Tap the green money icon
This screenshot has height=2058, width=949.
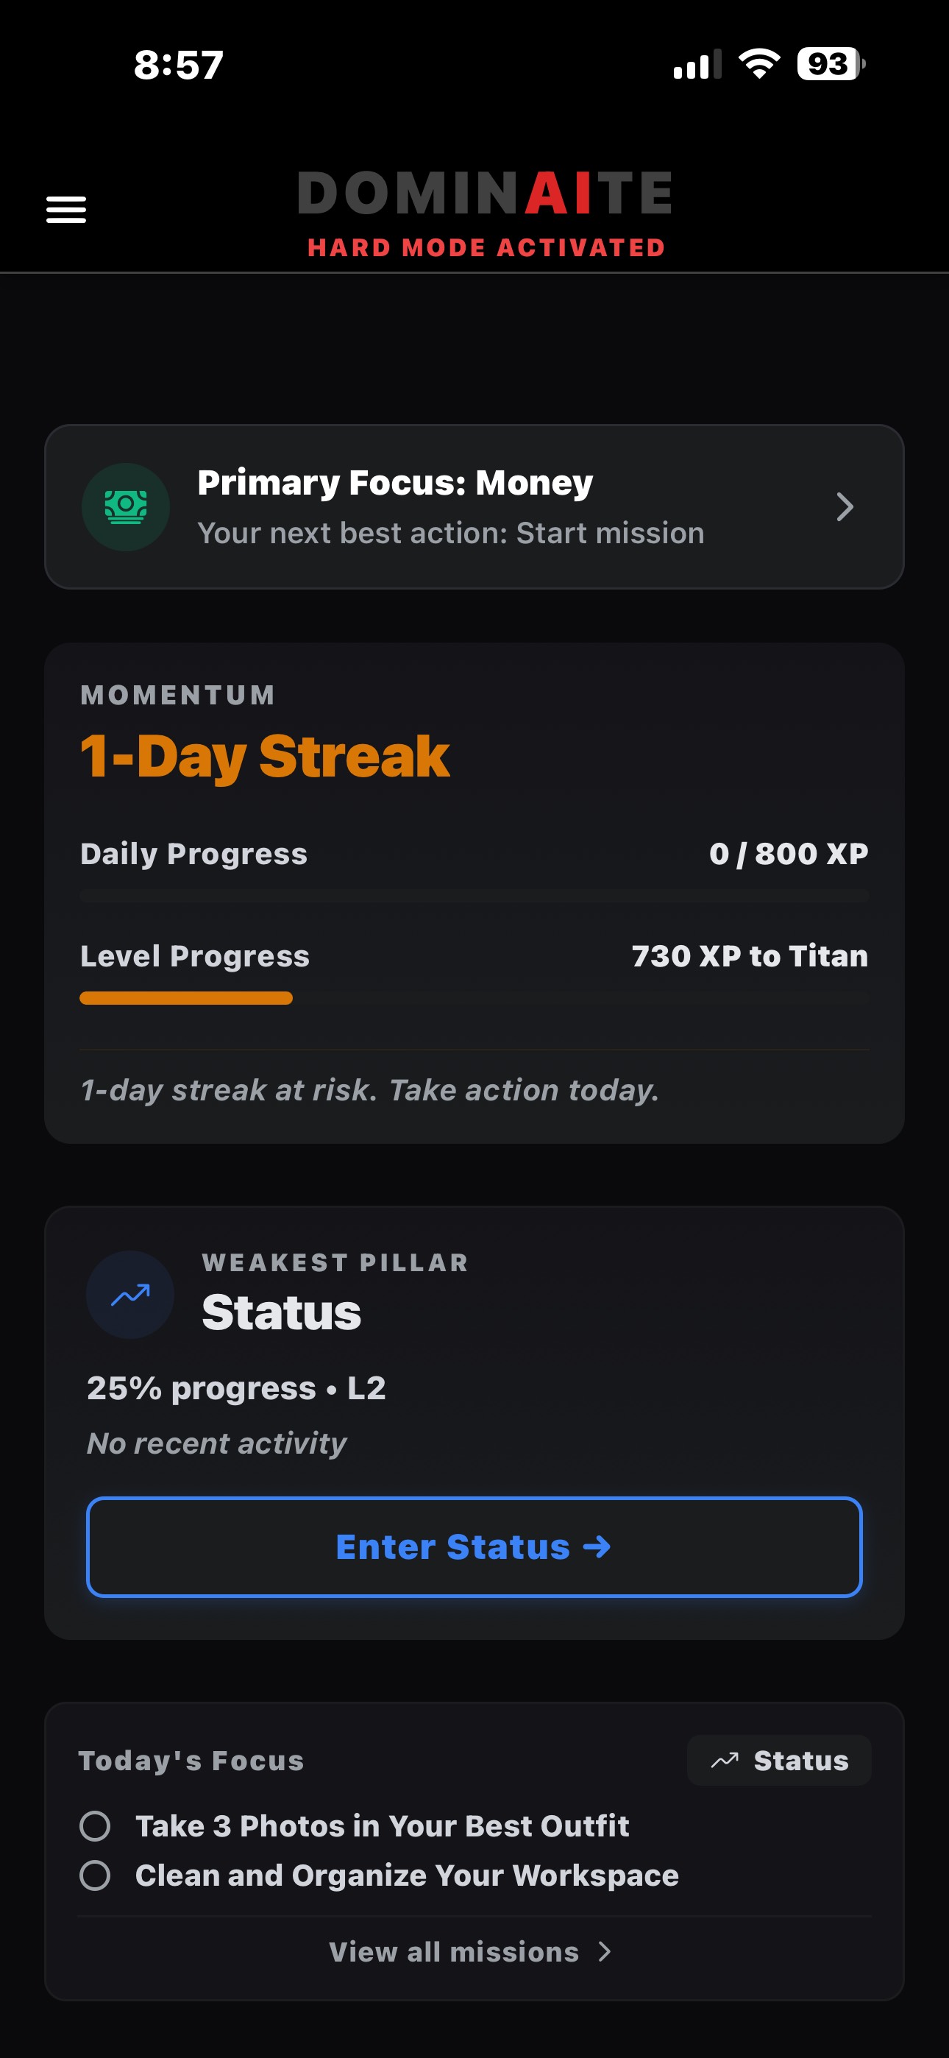pyautogui.click(x=125, y=507)
